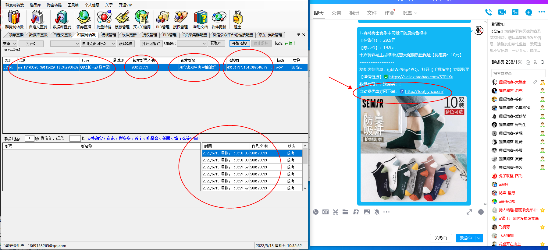The image size is (548, 250).
Task: Open the 群复制转发 toolbar icon
Action: coord(14,19)
